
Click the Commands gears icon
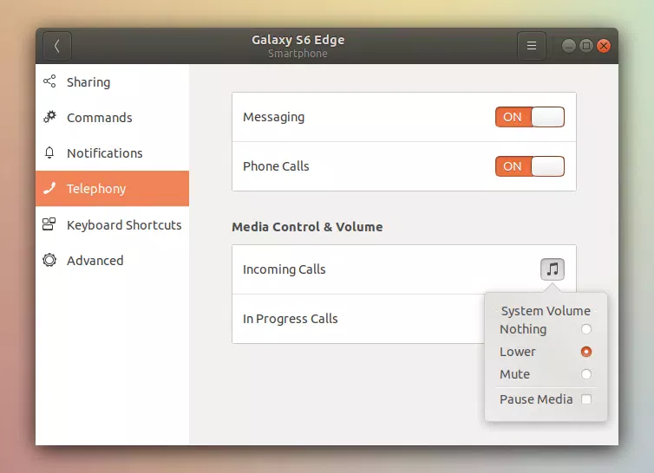(x=49, y=117)
